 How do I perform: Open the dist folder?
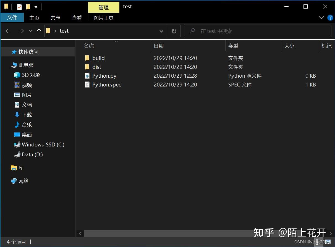point(97,67)
